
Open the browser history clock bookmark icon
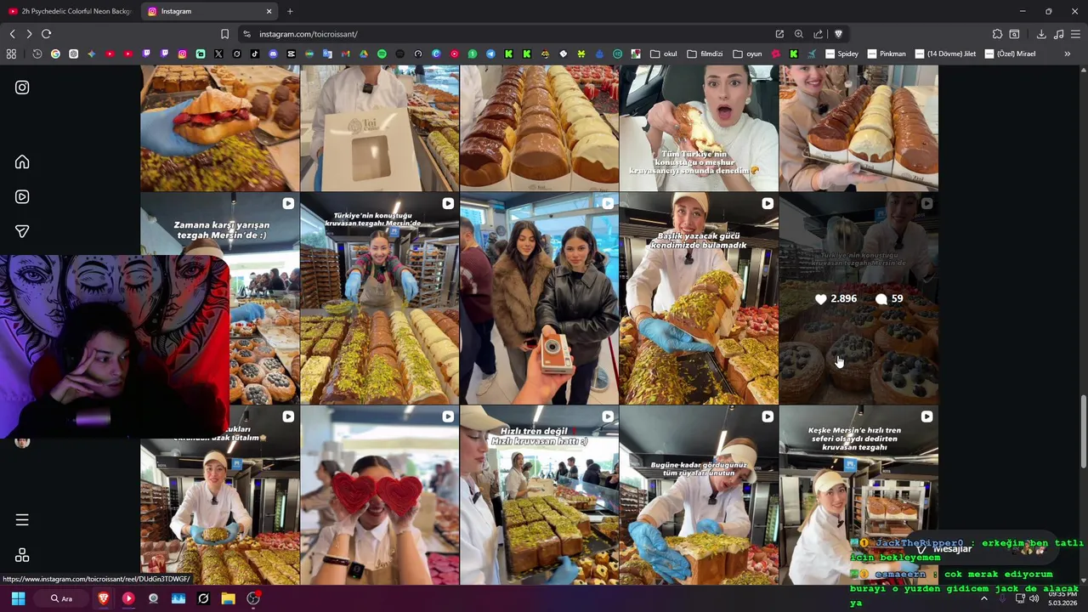37,54
